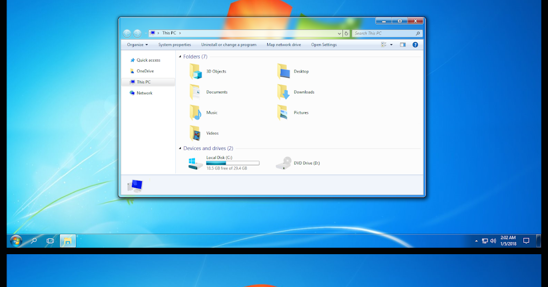The height and width of the screenshot is (287, 548).
Task: Click the 3D Objects label
Action: click(216, 72)
